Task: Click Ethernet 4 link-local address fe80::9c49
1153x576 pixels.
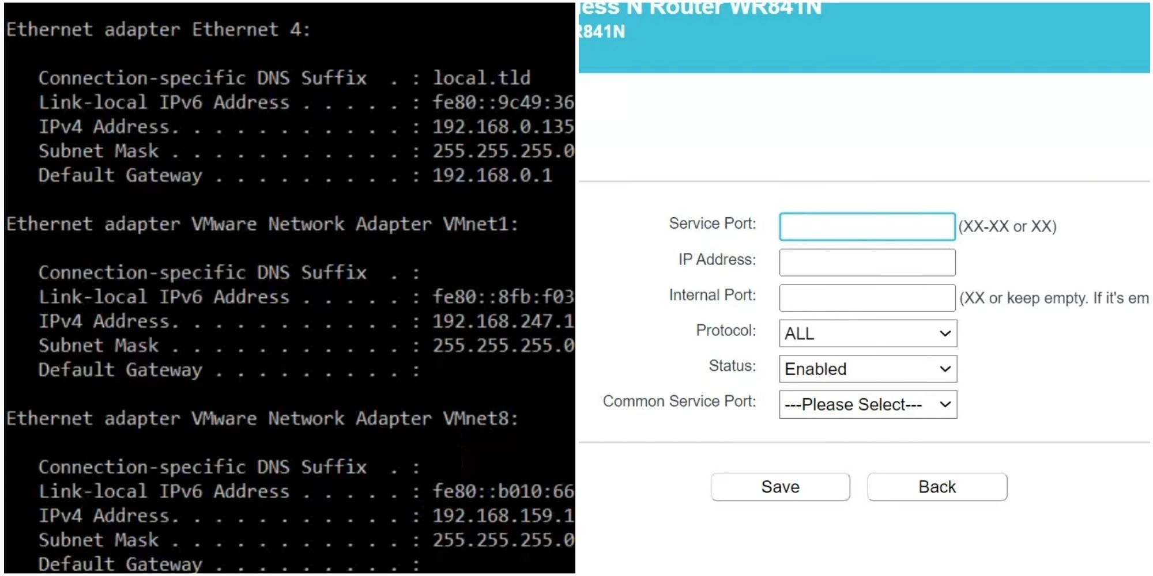Action: pyautogui.click(x=503, y=103)
